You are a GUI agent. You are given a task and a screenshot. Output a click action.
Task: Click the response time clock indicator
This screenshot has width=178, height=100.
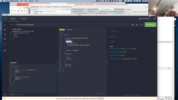[x=70, y=30]
